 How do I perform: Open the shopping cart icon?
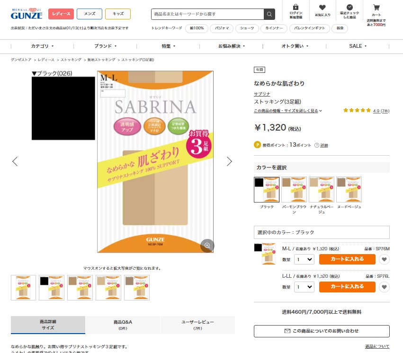(x=376, y=10)
